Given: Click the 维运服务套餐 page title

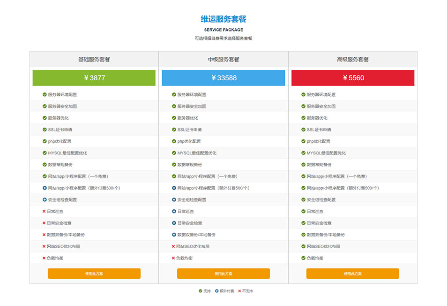Looking at the screenshot, I should tap(223, 18).
